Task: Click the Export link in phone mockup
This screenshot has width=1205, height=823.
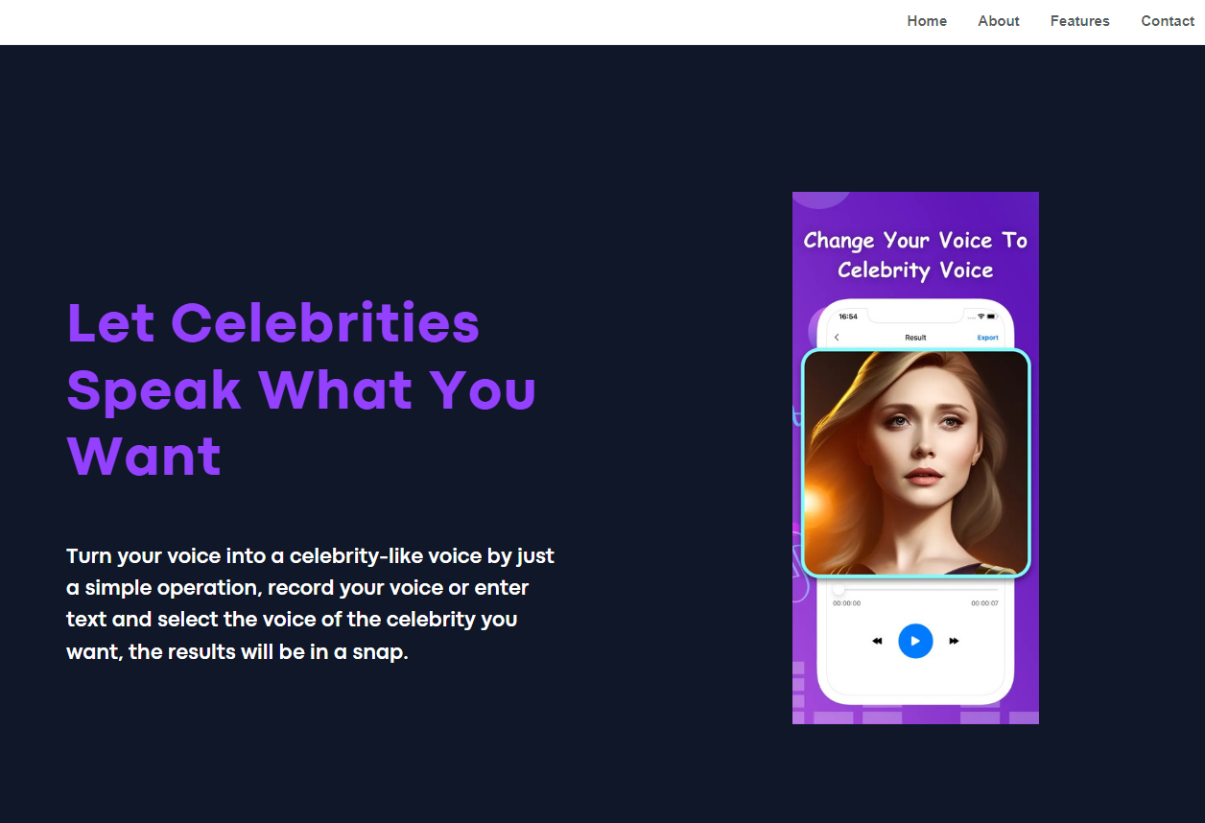Action: 987,338
